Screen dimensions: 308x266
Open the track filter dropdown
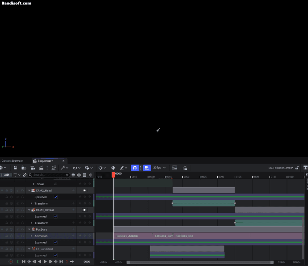click(x=17, y=175)
